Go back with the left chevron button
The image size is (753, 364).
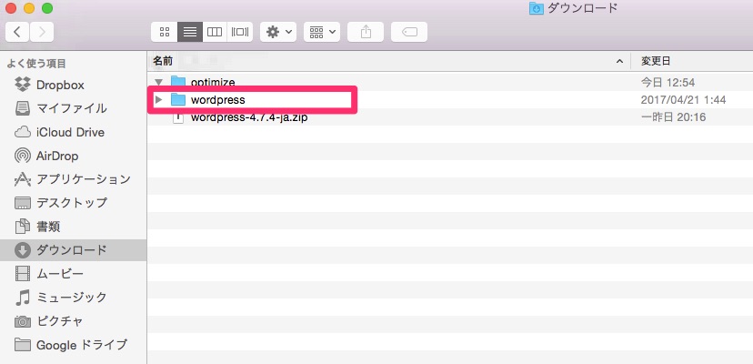click(x=17, y=32)
